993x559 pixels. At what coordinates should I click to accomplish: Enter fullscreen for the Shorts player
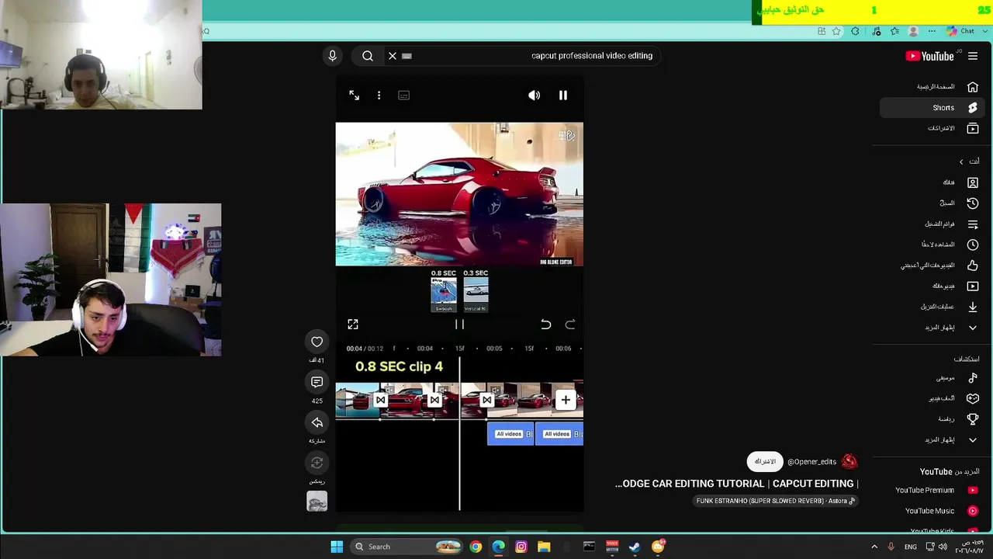pos(354,95)
